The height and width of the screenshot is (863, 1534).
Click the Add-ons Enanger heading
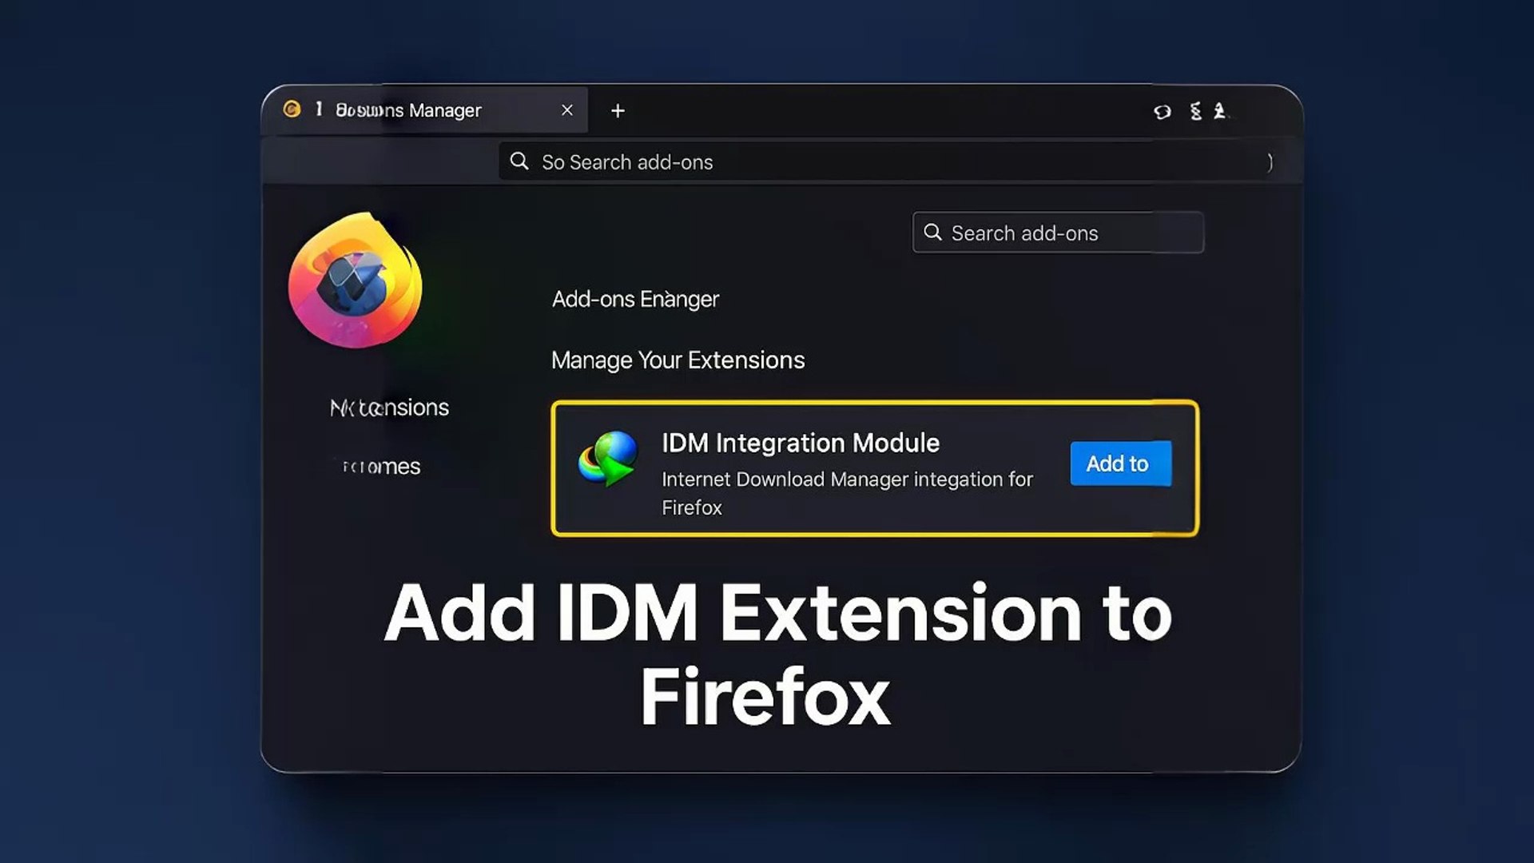[x=636, y=299]
